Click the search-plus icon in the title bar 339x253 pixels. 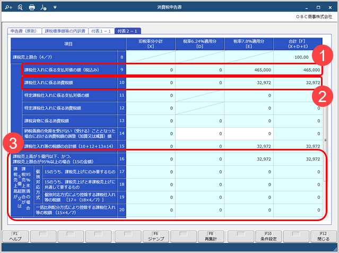tap(8, 7)
